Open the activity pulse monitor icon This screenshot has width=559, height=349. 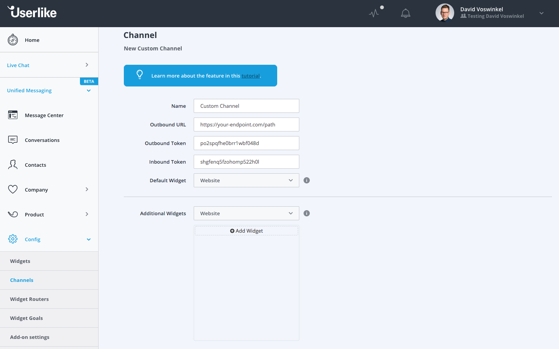[374, 13]
